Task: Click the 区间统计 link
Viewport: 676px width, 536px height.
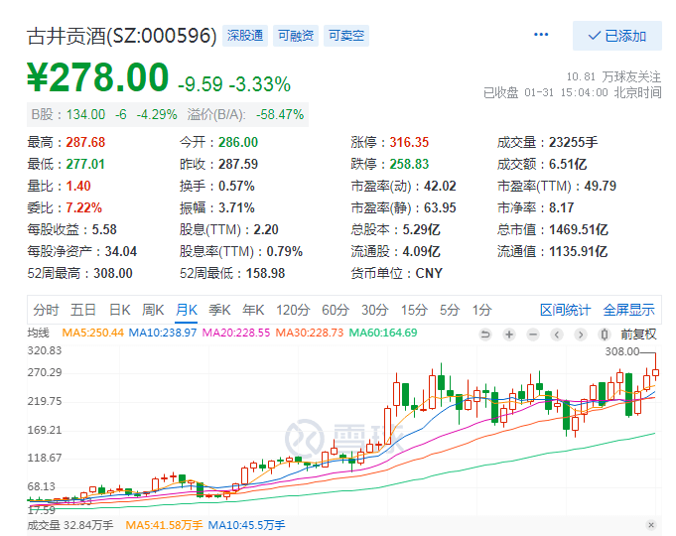Action: pyautogui.click(x=565, y=310)
